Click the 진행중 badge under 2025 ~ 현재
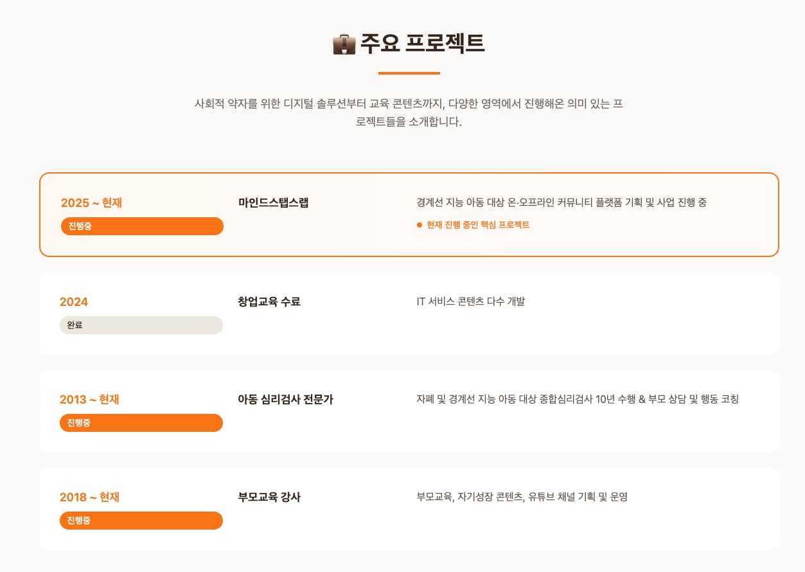805x572 pixels. [x=142, y=226]
